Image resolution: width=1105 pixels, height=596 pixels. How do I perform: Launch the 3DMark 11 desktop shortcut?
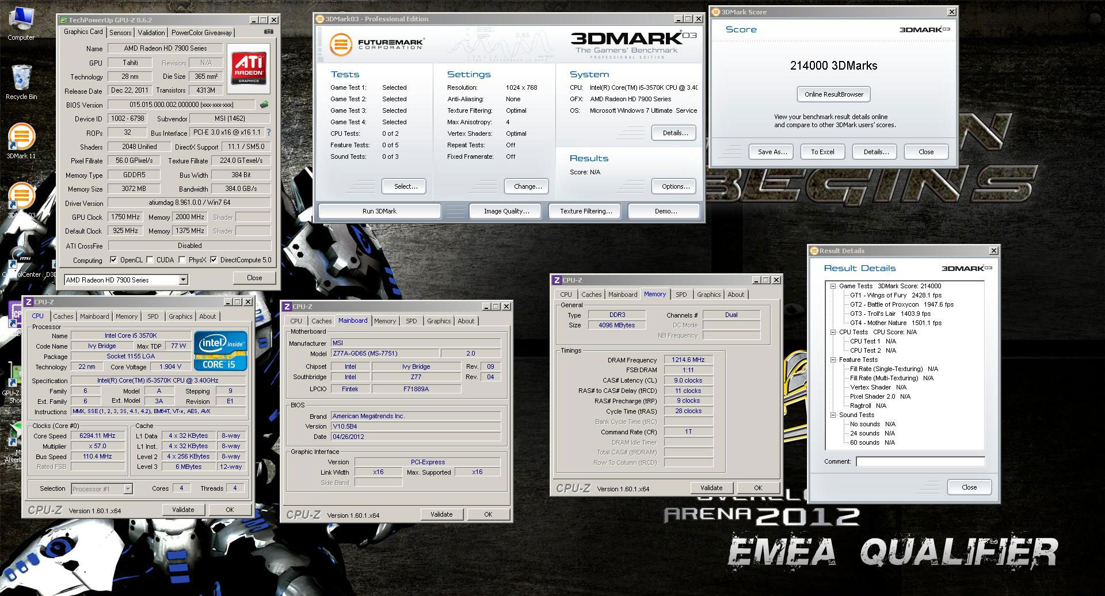pyautogui.click(x=21, y=141)
